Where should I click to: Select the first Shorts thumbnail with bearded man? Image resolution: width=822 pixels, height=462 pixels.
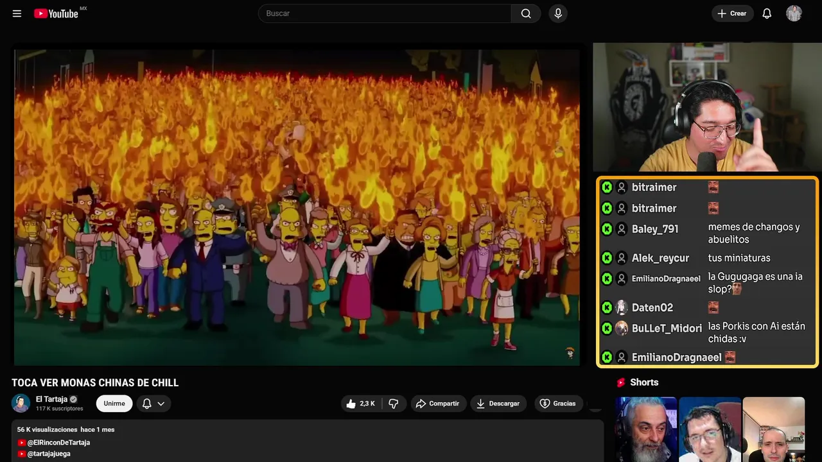point(646,429)
